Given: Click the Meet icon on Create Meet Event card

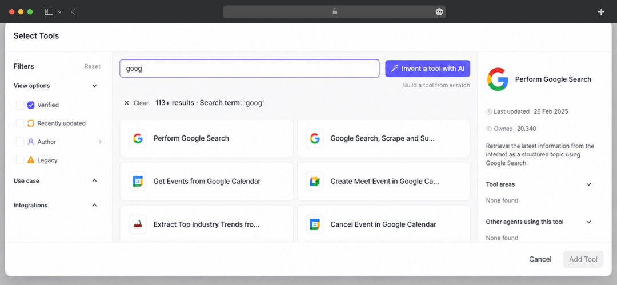Looking at the screenshot, I should [314, 182].
